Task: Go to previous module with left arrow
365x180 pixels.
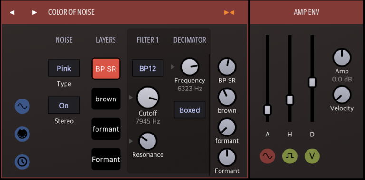Action: (12, 12)
